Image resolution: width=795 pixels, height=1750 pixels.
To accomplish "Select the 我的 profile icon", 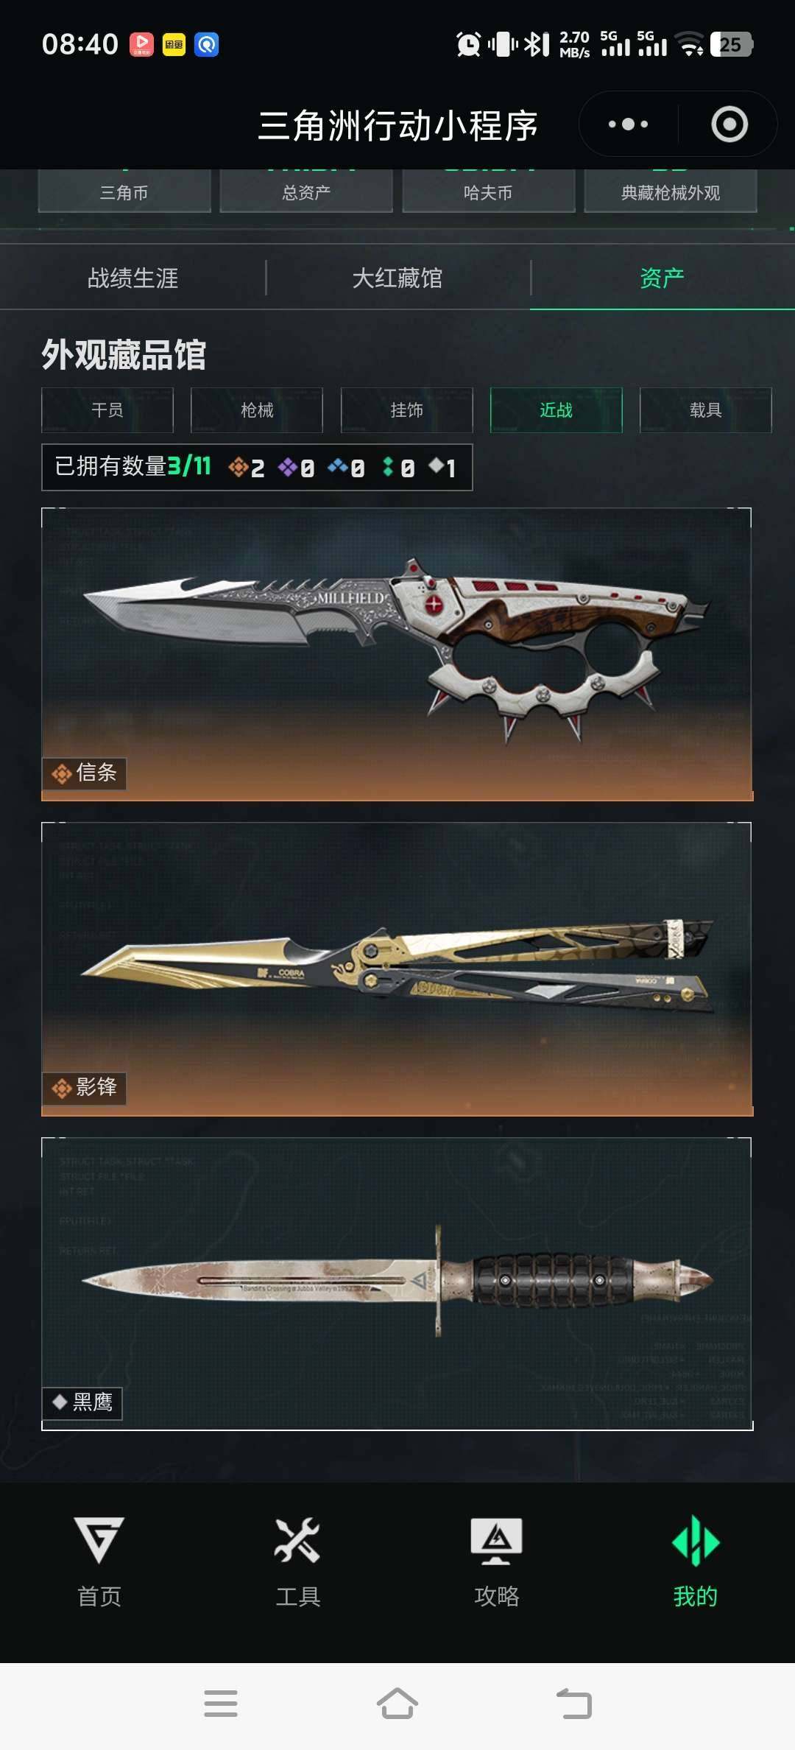I will coord(696,1540).
